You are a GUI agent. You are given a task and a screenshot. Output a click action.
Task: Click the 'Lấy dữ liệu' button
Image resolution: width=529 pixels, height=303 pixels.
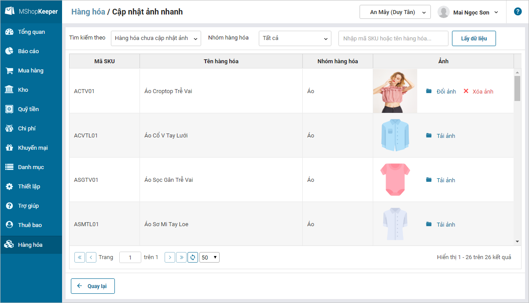tap(474, 38)
